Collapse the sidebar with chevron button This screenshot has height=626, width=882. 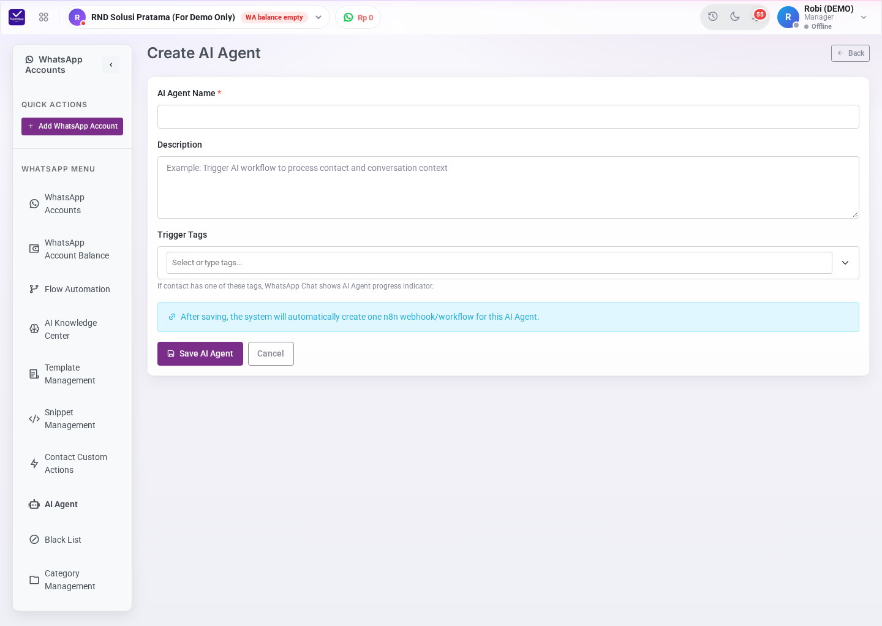click(x=111, y=65)
